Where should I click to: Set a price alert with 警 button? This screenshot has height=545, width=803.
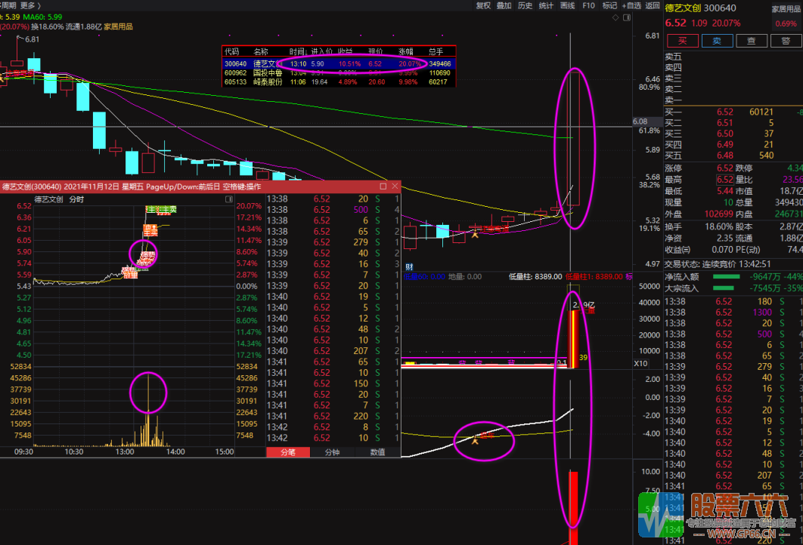[x=786, y=41]
